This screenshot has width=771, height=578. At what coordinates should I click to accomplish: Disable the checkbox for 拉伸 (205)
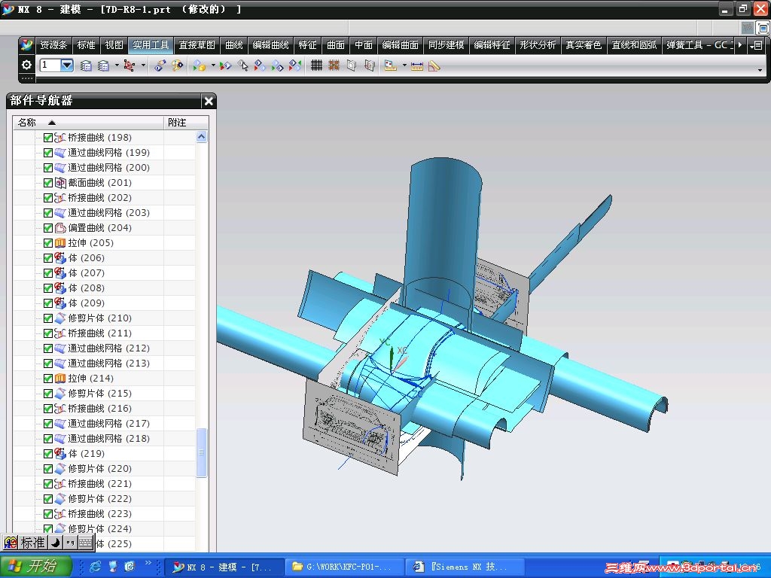(48, 243)
